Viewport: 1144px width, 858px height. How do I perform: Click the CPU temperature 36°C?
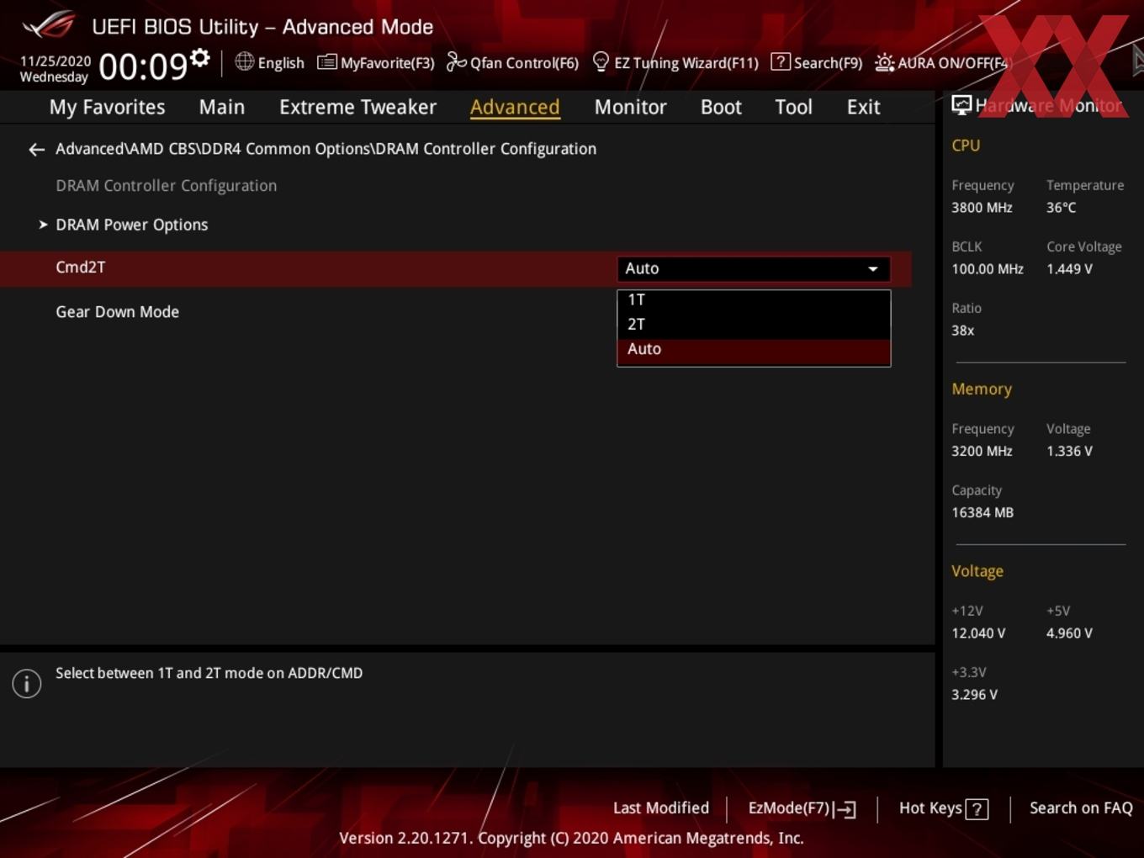(x=1061, y=208)
